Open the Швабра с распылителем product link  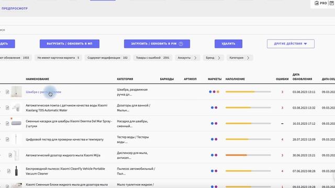coord(43,92)
